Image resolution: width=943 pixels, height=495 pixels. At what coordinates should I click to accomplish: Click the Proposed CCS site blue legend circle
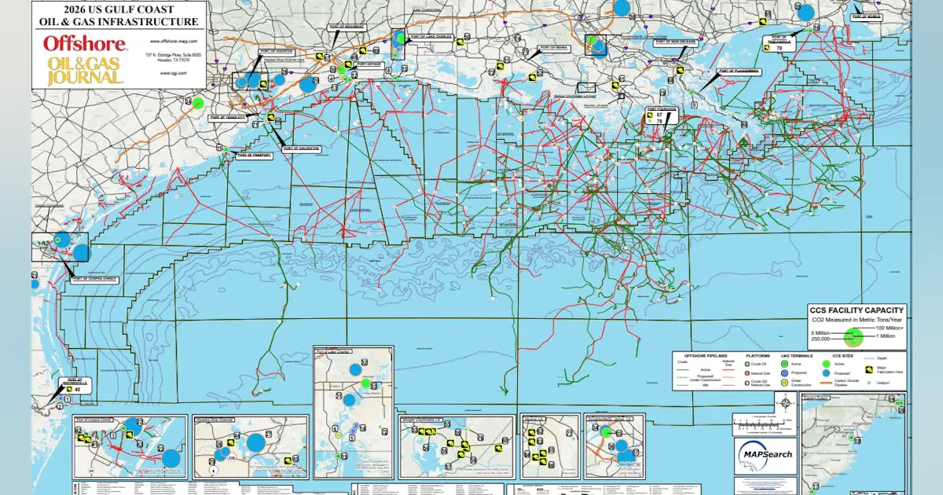(x=824, y=373)
